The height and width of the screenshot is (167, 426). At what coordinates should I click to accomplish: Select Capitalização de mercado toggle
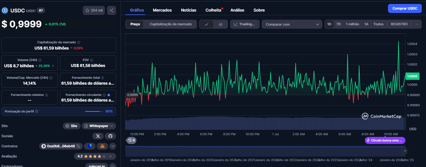(171, 24)
